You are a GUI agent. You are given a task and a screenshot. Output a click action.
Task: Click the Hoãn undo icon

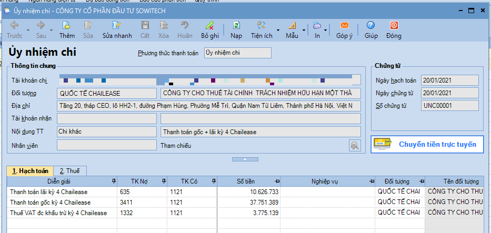185,25
